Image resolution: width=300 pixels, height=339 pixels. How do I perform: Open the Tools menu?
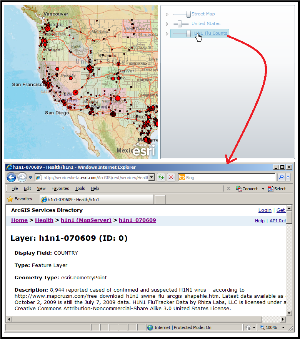(80, 188)
